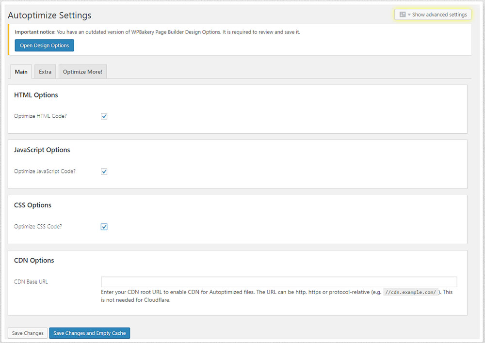Click the Optimize HTML Code? label

pos(40,116)
